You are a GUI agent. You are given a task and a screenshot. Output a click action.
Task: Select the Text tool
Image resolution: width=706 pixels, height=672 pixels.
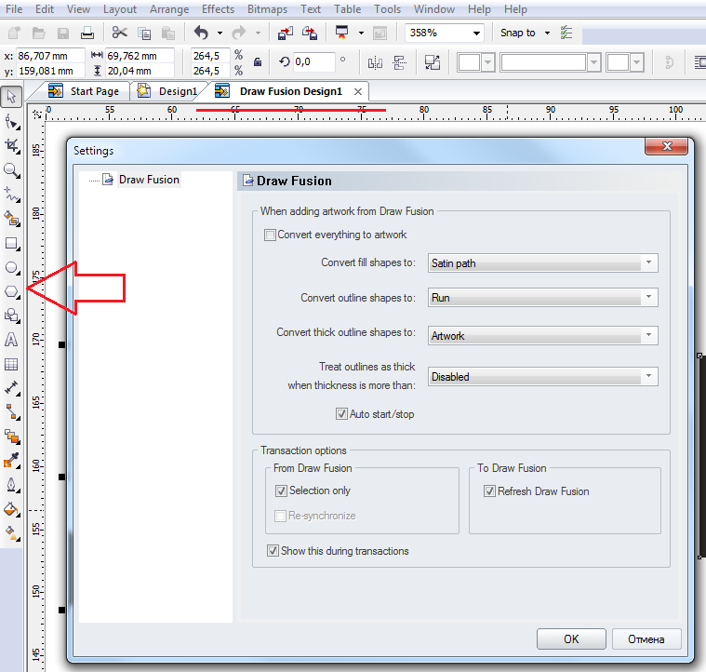(x=12, y=340)
